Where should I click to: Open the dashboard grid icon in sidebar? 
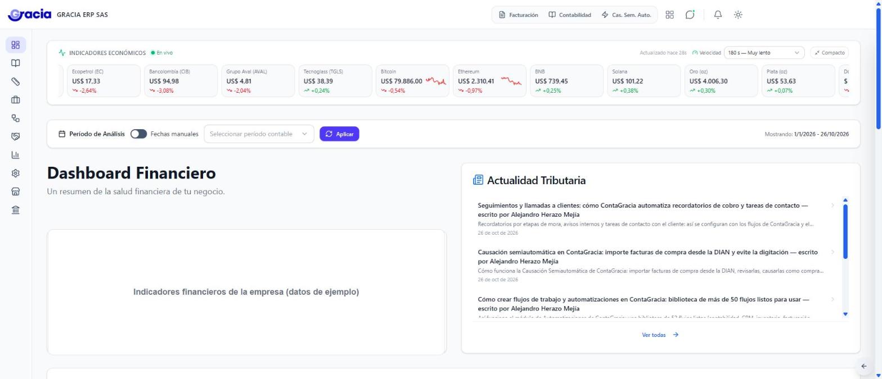(16, 45)
